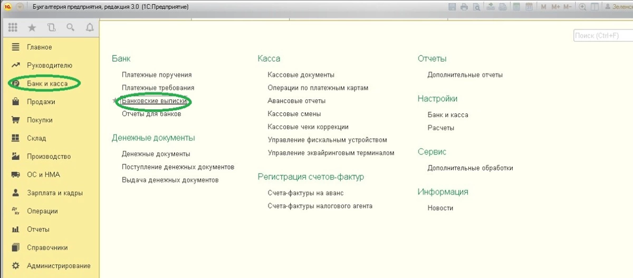Open the Денежные документы link under its heading

coord(156,154)
